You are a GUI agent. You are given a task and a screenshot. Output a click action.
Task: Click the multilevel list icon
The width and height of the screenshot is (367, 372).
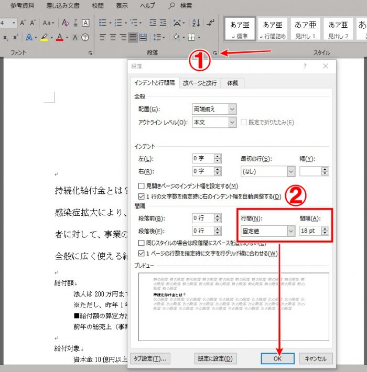point(134,23)
